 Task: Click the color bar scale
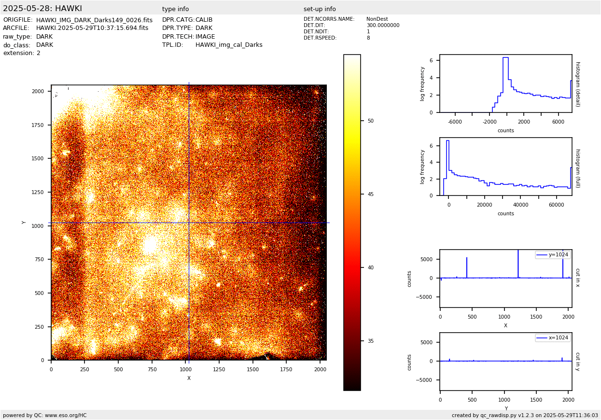pos(352,222)
